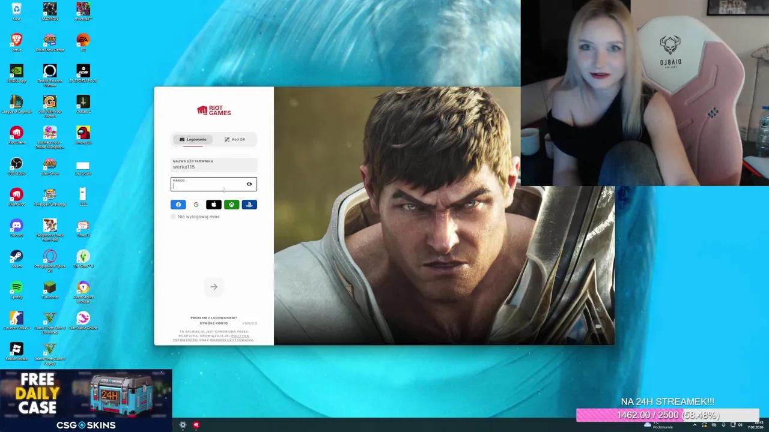Launch The Sims 4 shortcut
The height and width of the screenshot is (432, 769).
tap(83, 259)
